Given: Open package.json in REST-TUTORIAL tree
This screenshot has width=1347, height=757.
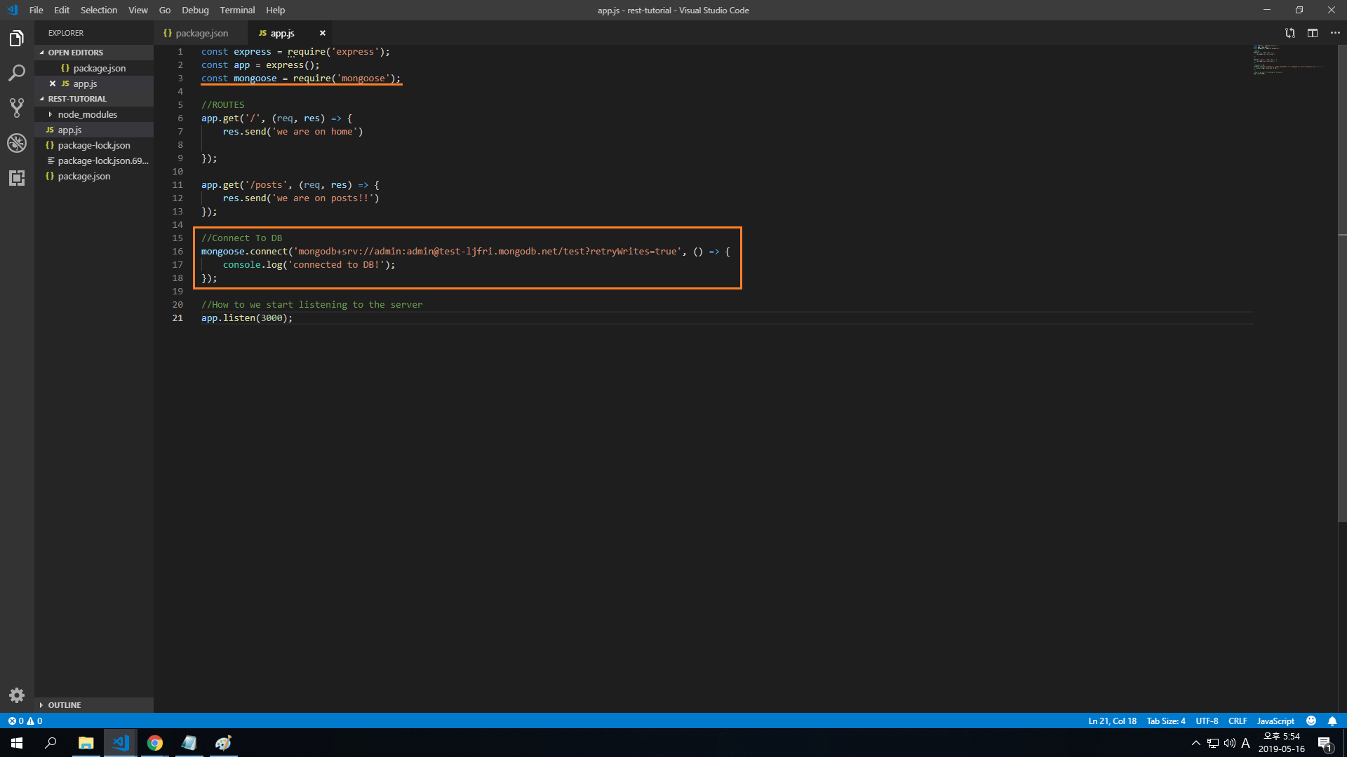Looking at the screenshot, I should pos(94,176).
